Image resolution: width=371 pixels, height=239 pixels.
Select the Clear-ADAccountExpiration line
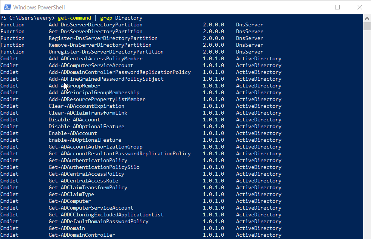[86, 106]
